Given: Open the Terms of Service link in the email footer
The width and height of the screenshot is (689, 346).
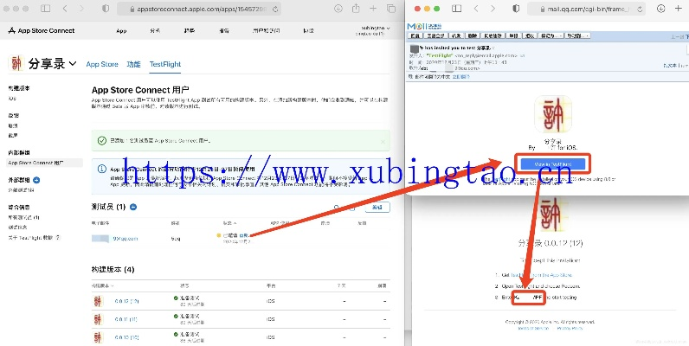Looking at the screenshot, I should point(533,329).
